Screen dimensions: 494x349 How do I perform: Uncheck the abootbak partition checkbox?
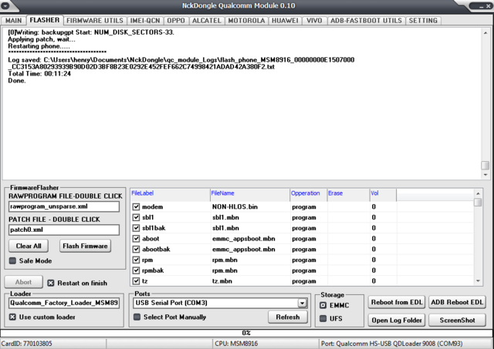[x=136, y=250]
